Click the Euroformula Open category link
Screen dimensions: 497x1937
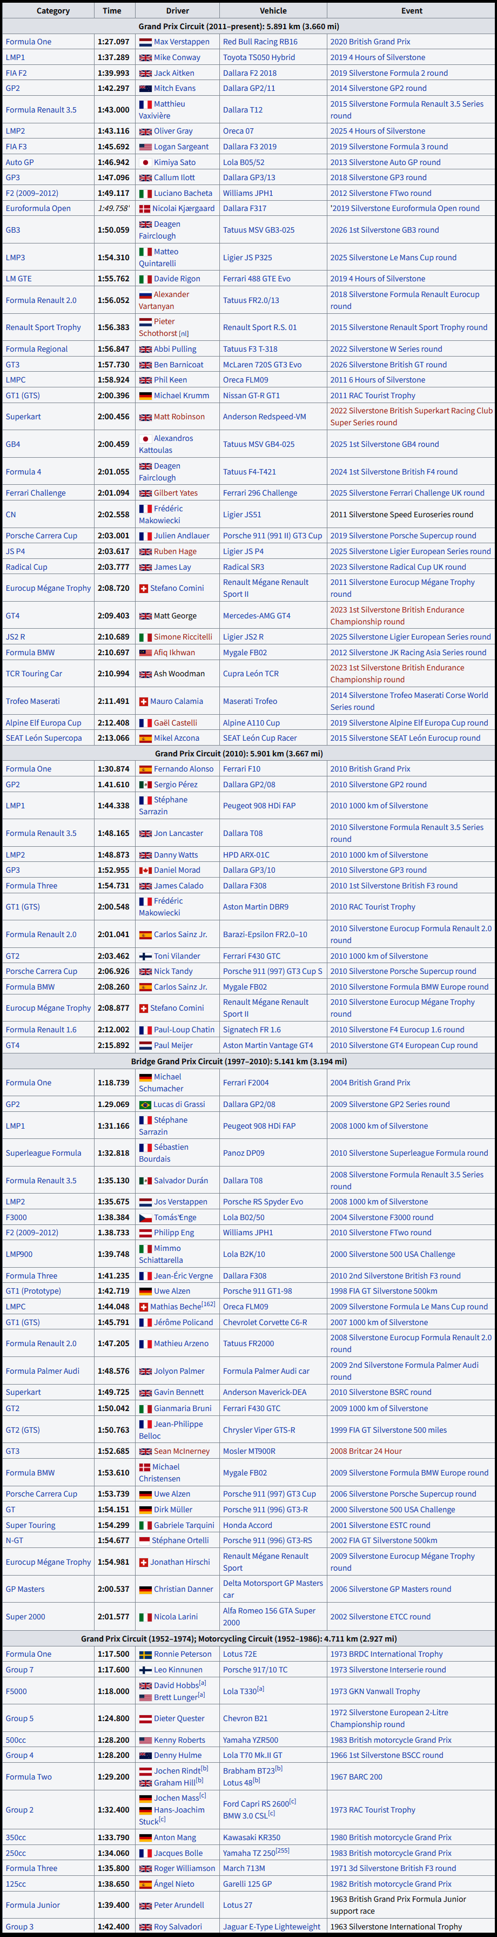[38, 209]
